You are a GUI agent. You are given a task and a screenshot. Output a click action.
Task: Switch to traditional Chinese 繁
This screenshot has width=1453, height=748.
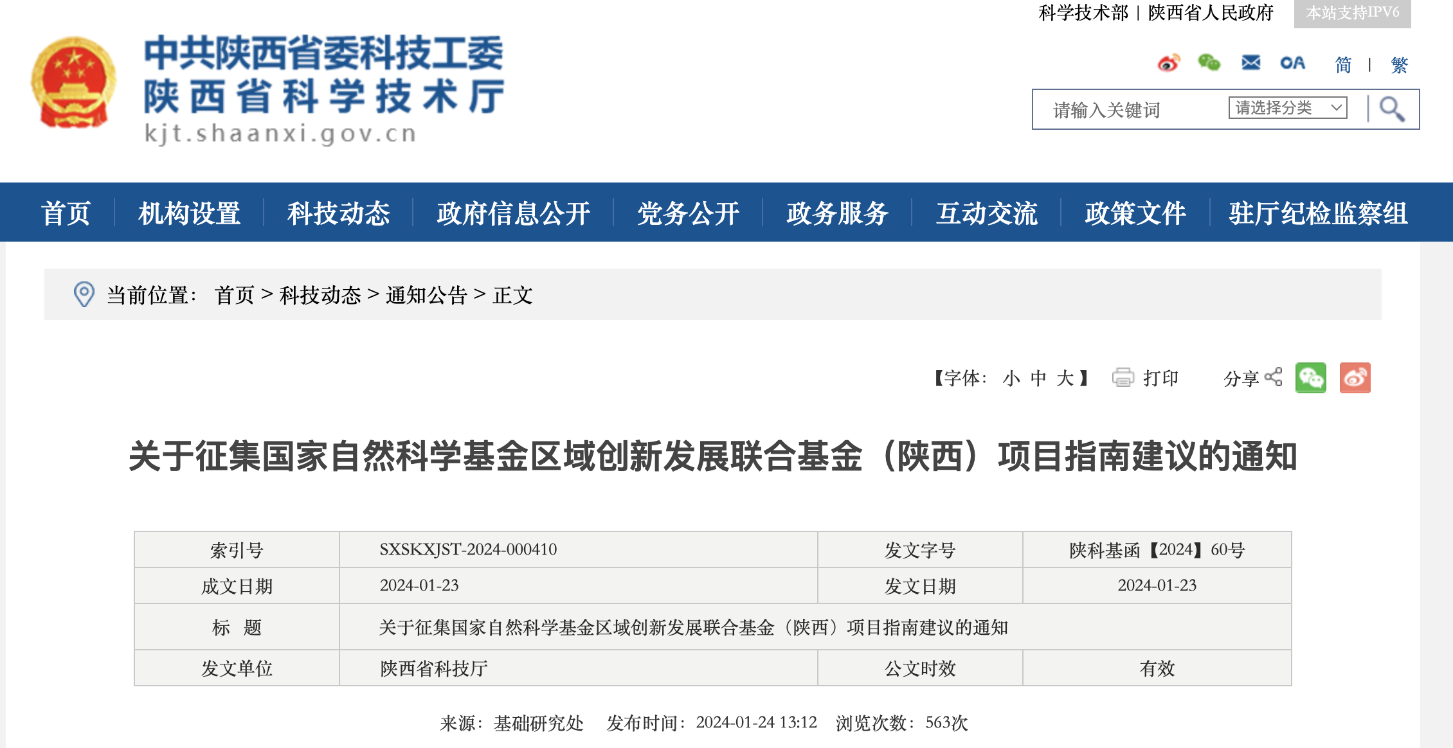click(x=1399, y=64)
